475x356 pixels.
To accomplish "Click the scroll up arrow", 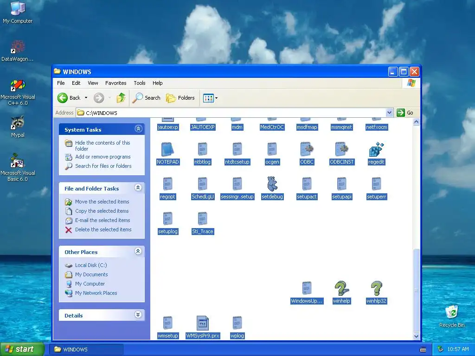I will pyautogui.click(x=416, y=122).
